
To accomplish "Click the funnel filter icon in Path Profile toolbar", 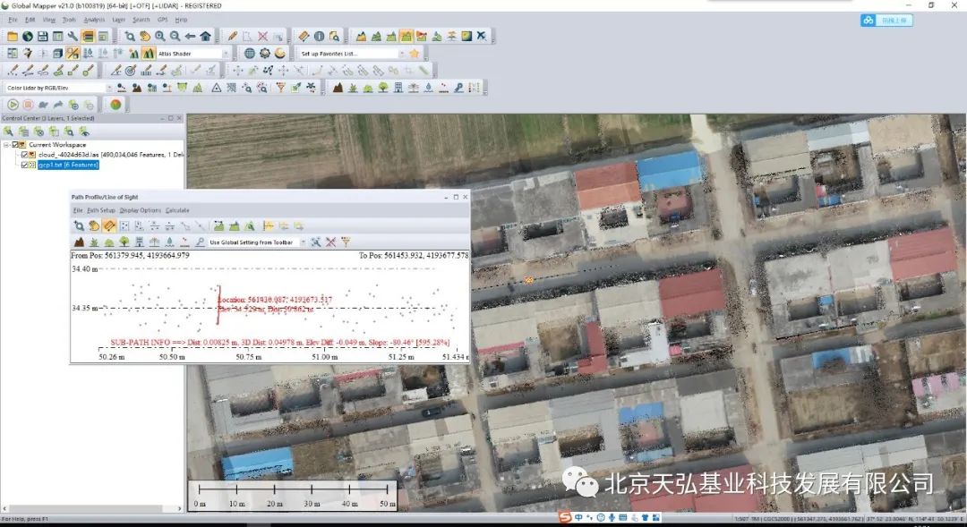I will coord(346,242).
